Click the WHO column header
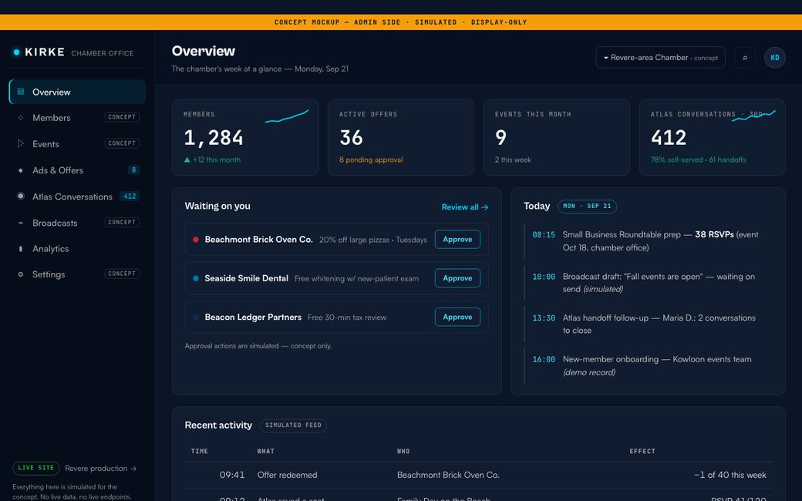Viewport: 802px width, 501px height. (403, 452)
